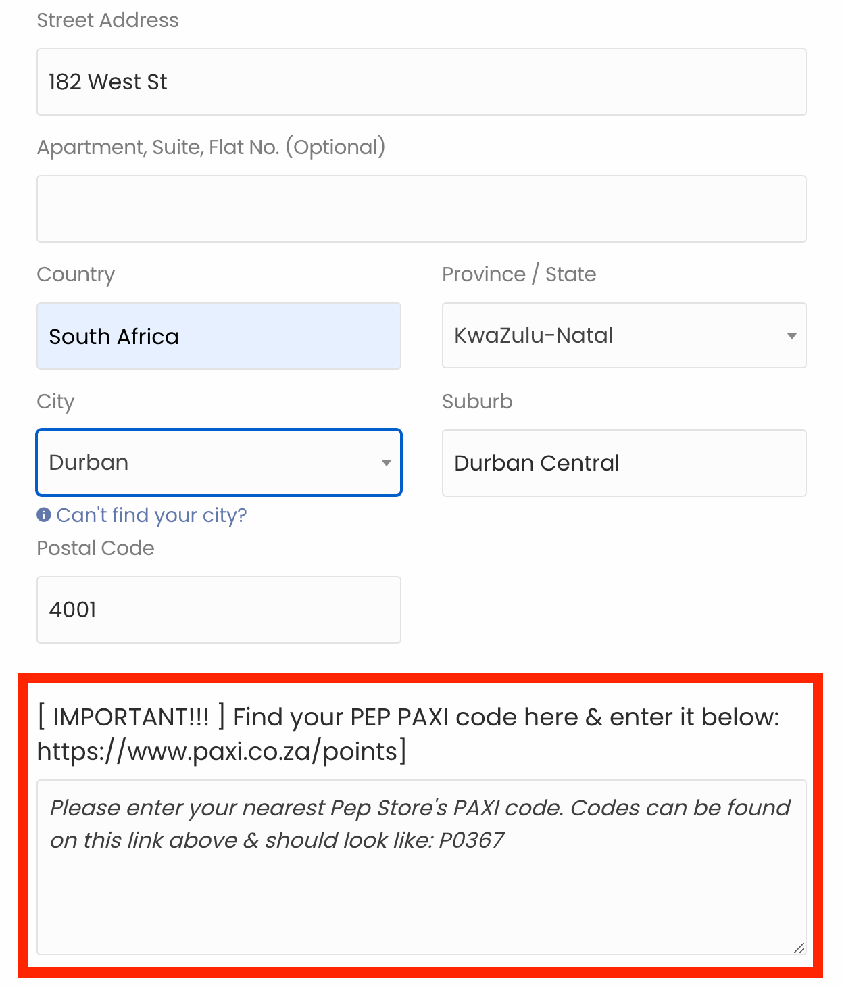Open the KwaZulu-Natal province selector

(x=608, y=336)
